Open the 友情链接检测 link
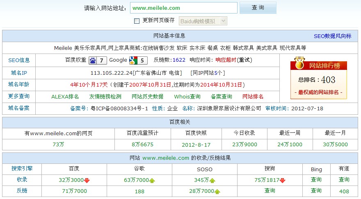361x199 pixels. [105, 97]
